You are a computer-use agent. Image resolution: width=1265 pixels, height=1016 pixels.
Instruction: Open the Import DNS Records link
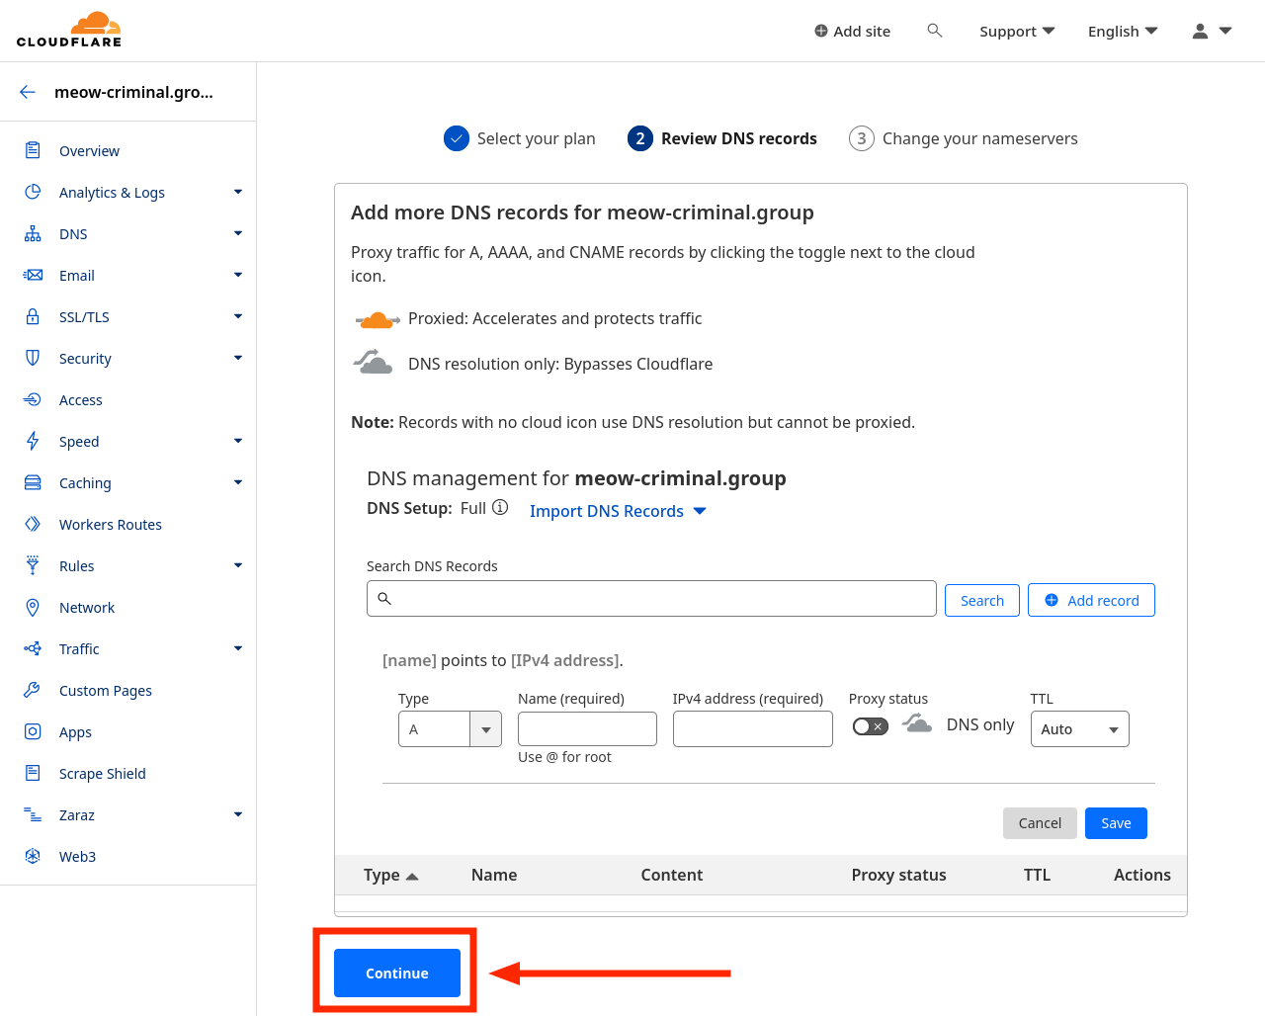pyautogui.click(x=618, y=511)
